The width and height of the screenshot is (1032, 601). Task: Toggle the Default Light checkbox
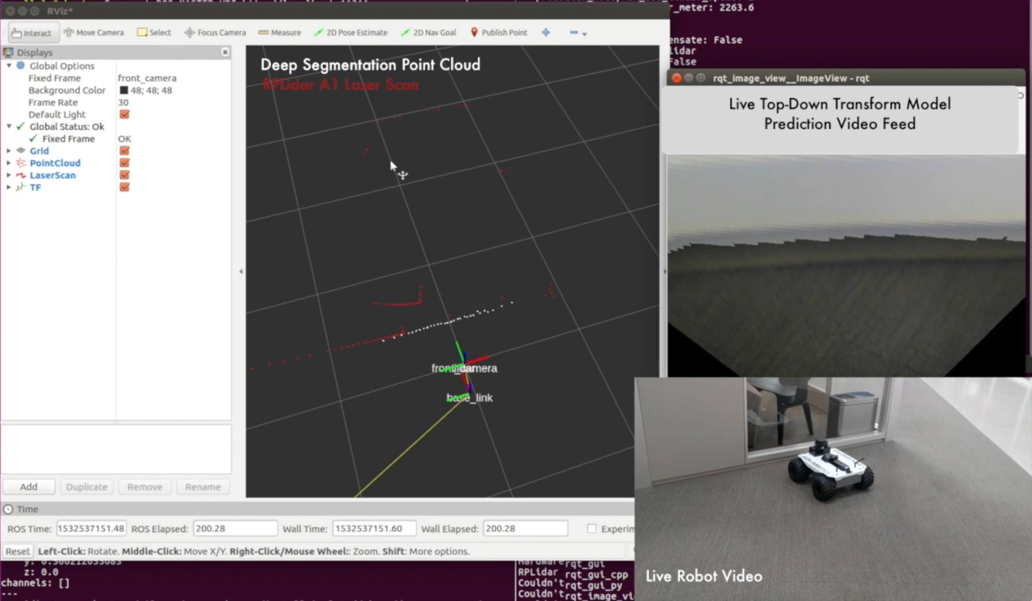(124, 114)
